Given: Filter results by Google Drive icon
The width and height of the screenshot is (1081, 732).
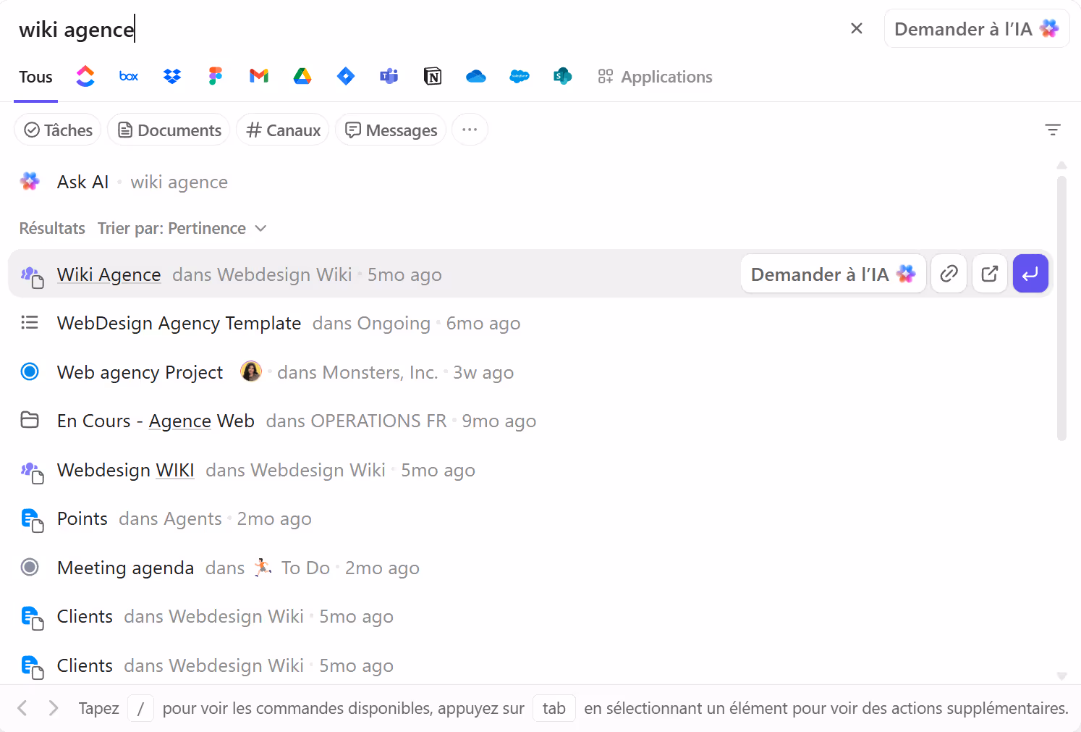Looking at the screenshot, I should pos(302,76).
